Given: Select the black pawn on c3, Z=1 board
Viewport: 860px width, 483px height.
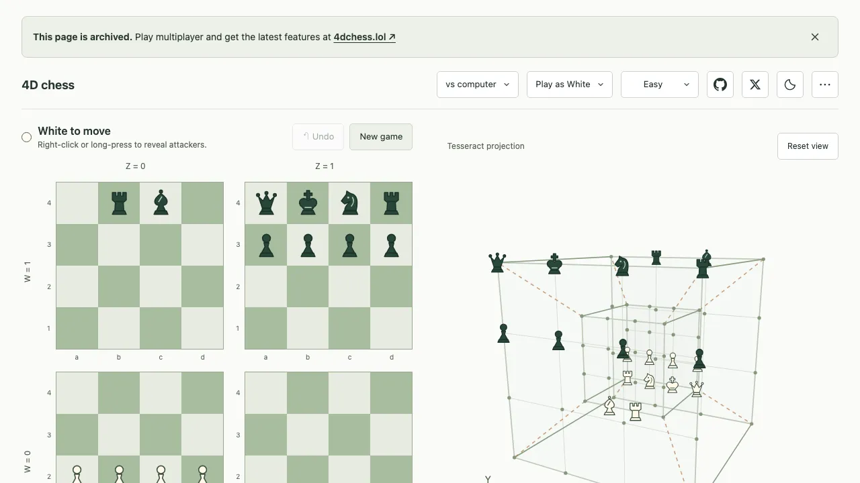Looking at the screenshot, I should [349, 245].
